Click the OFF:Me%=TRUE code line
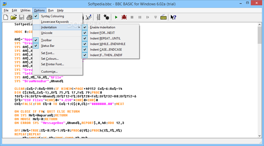This screenshot has width=264, height=146. point(68,130)
